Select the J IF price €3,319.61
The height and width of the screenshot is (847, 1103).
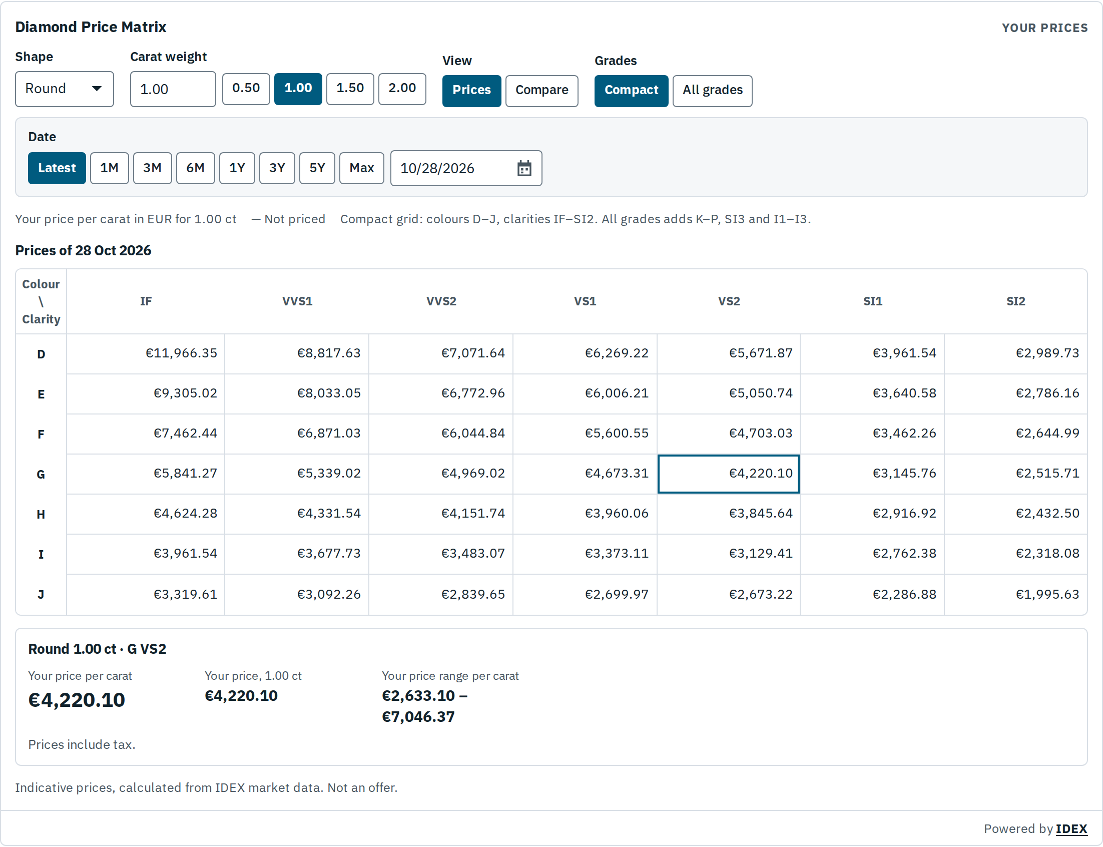(146, 594)
